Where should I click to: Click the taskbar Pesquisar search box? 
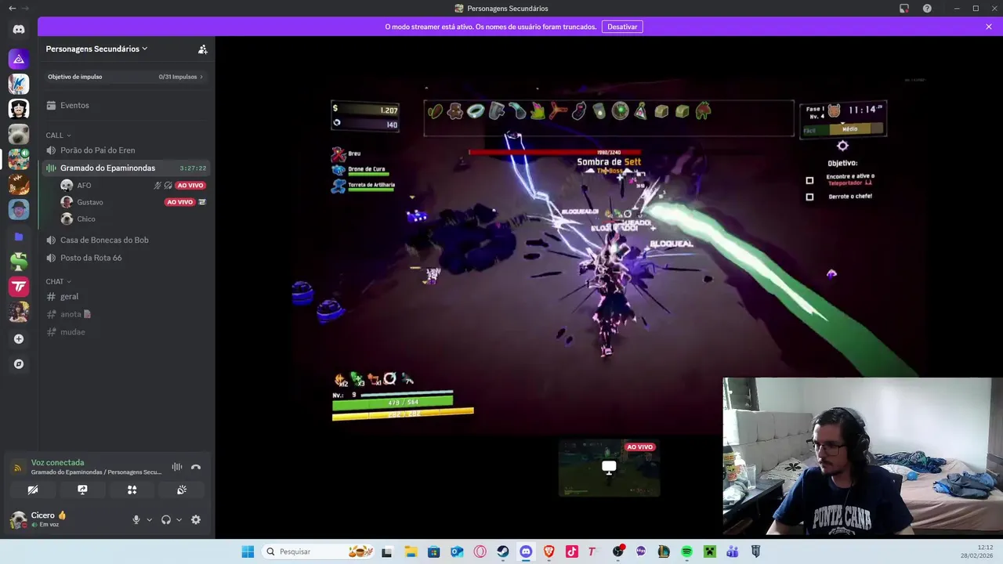[317, 551]
